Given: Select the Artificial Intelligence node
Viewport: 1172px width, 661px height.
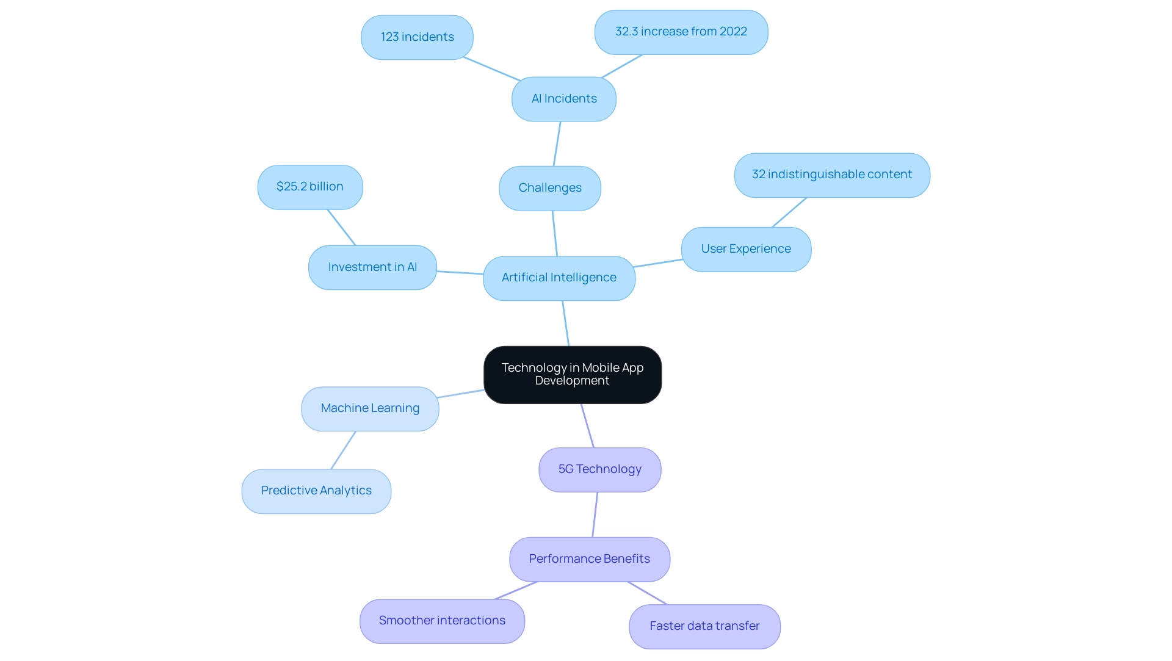Looking at the screenshot, I should (x=558, y=278).
